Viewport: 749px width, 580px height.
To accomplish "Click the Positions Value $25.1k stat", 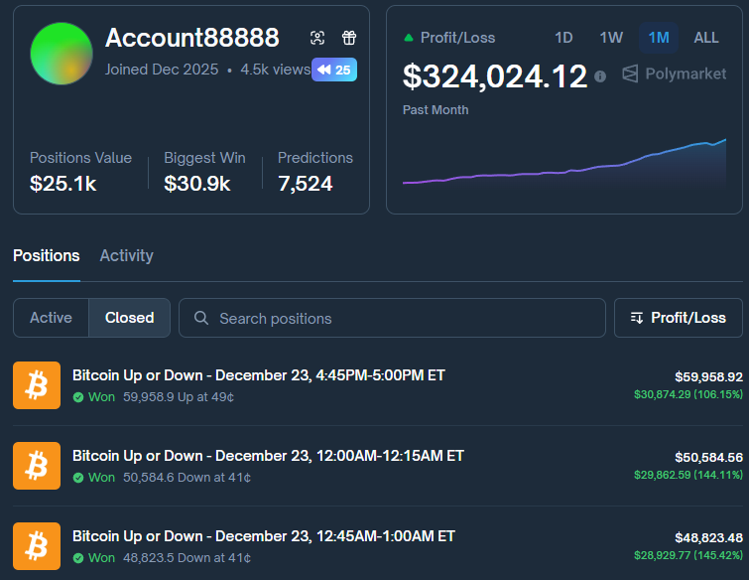I will tap(80, 171).
